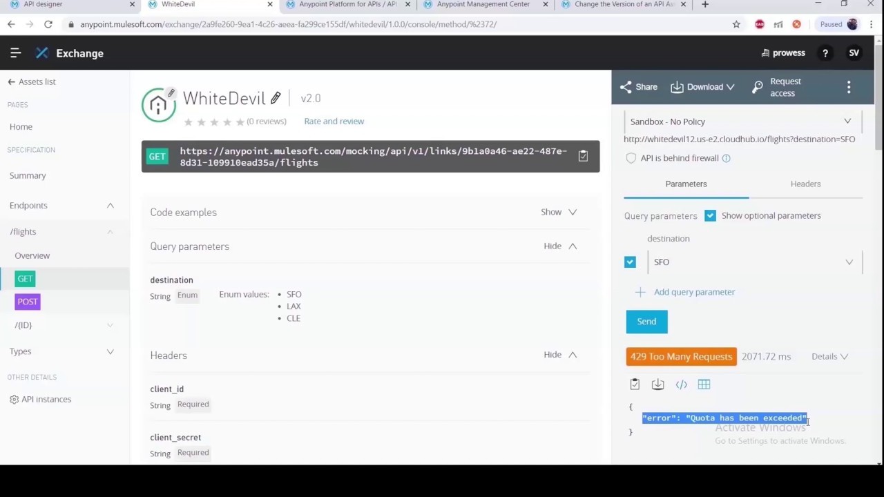Open the /flights Overview item
This screenshot has width=884, height=497.
32,255
